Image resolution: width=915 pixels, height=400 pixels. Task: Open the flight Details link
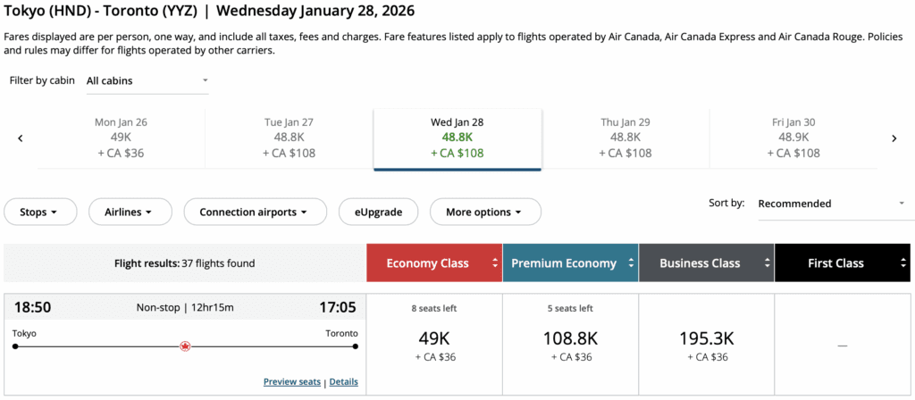(x=344, y=382)
